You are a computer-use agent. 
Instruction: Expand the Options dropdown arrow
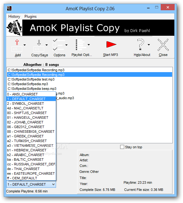tap(66, 45)
